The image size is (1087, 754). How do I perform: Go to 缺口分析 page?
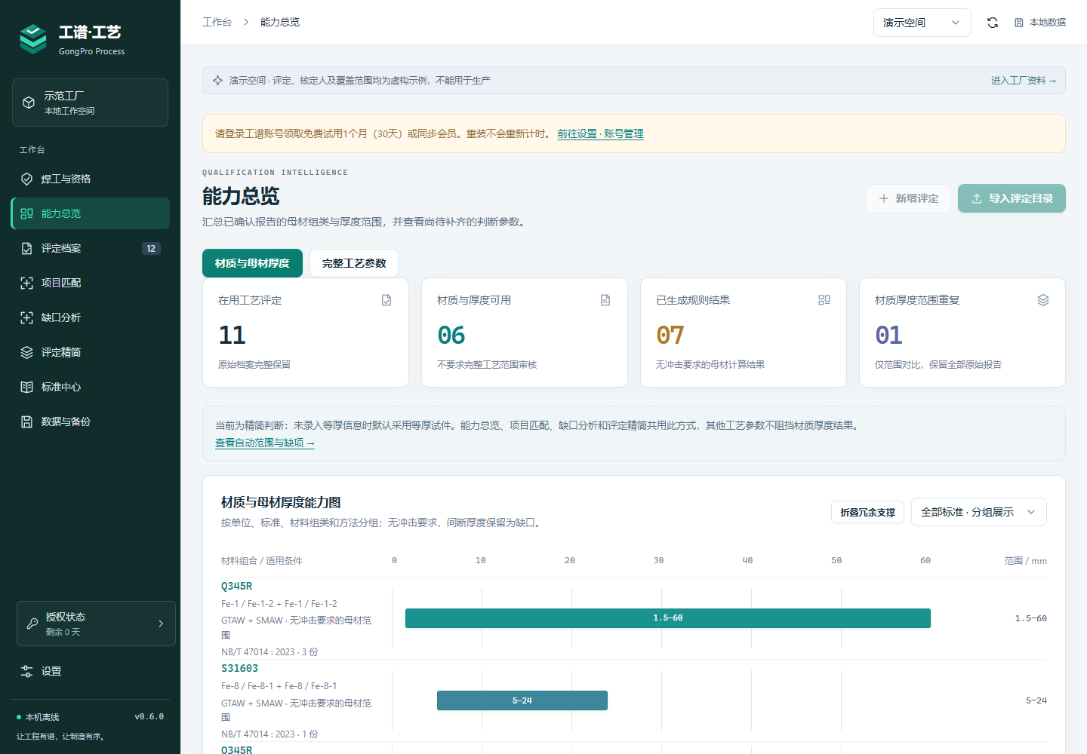point(91,317)
